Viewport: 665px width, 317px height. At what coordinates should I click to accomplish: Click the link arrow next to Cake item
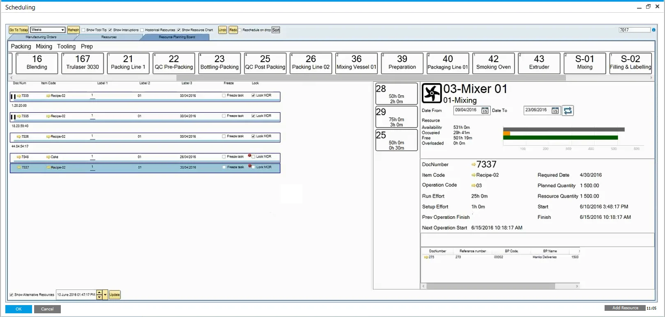[x=48, y=157]
